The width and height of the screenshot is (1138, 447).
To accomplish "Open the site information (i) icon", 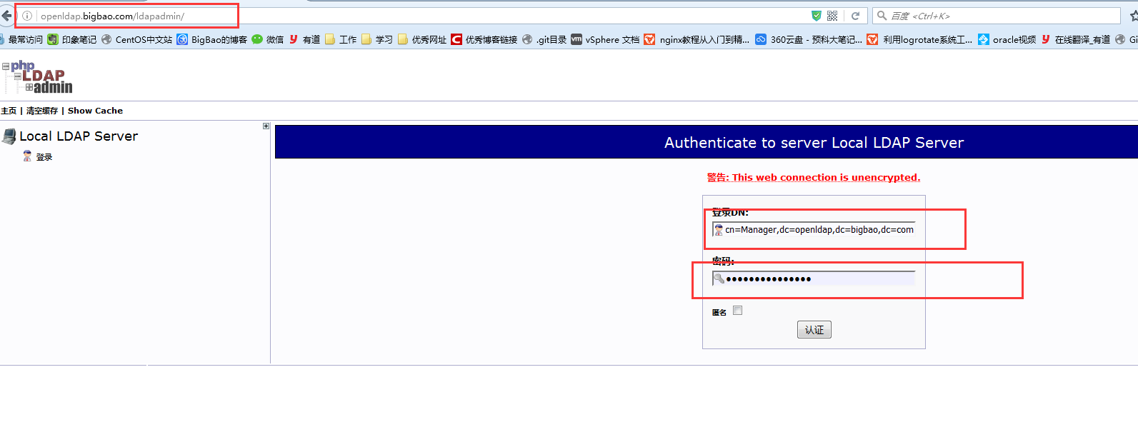I will coord(27,16).
